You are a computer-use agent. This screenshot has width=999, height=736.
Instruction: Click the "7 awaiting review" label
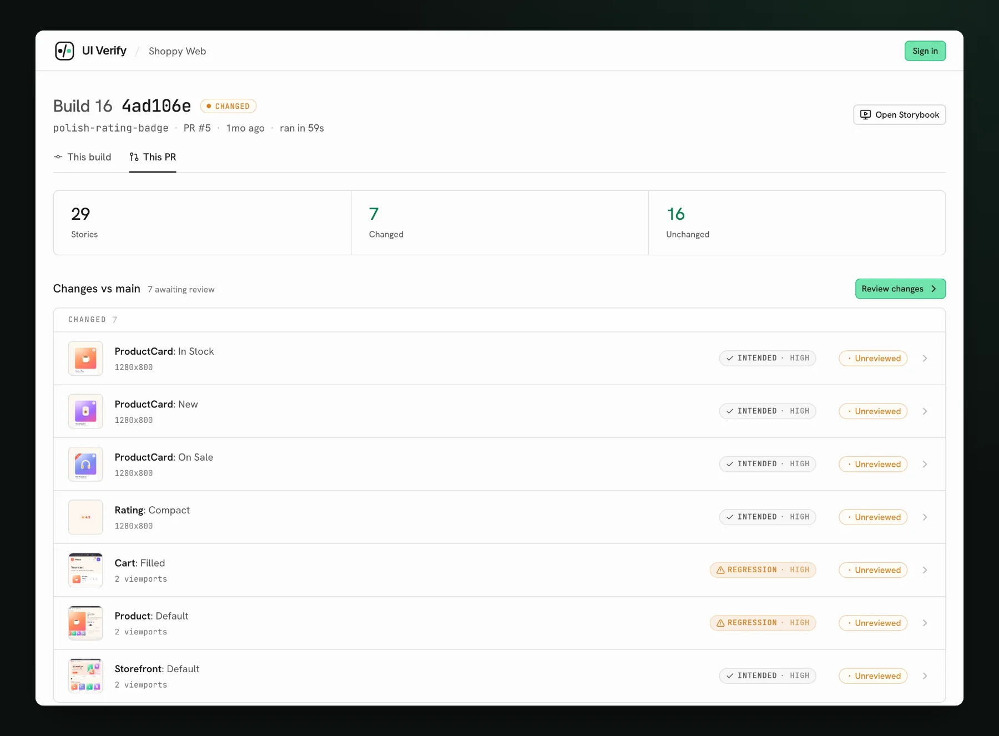(x=181, y=290)
